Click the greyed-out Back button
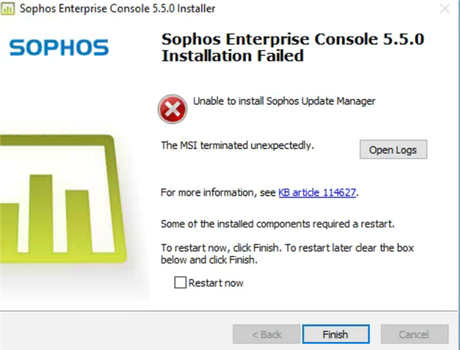460x350 pixels. (266, 334)
